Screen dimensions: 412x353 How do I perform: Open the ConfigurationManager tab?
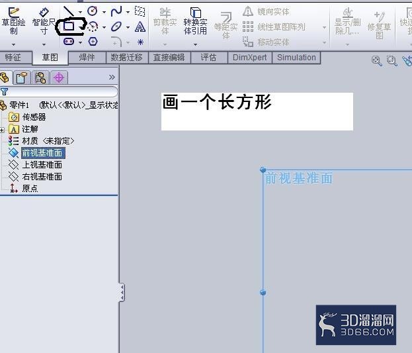tap(40, 77)
